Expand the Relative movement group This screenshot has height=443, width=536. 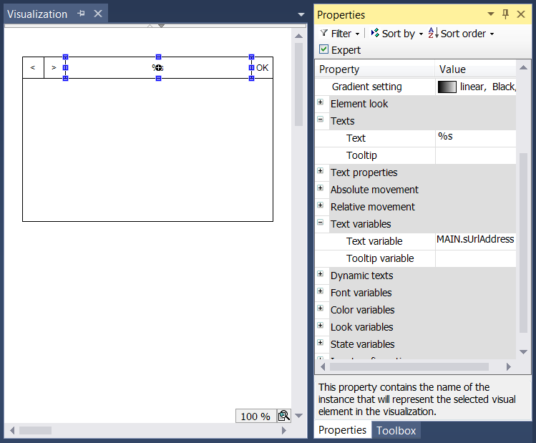[x=321, y=205]
